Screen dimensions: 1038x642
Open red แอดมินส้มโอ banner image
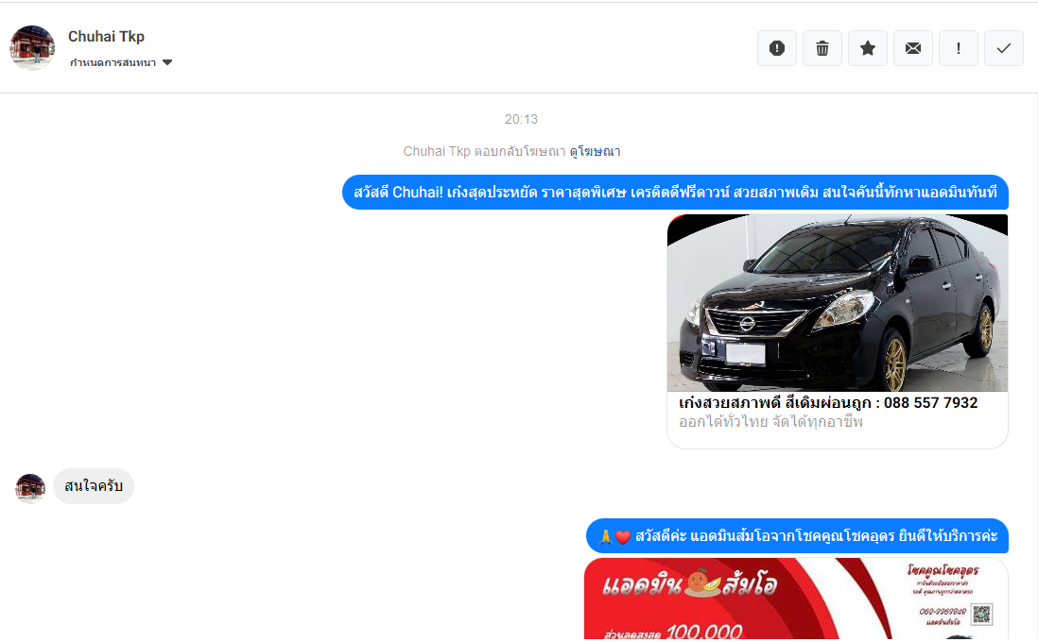[x=796, y=599]
